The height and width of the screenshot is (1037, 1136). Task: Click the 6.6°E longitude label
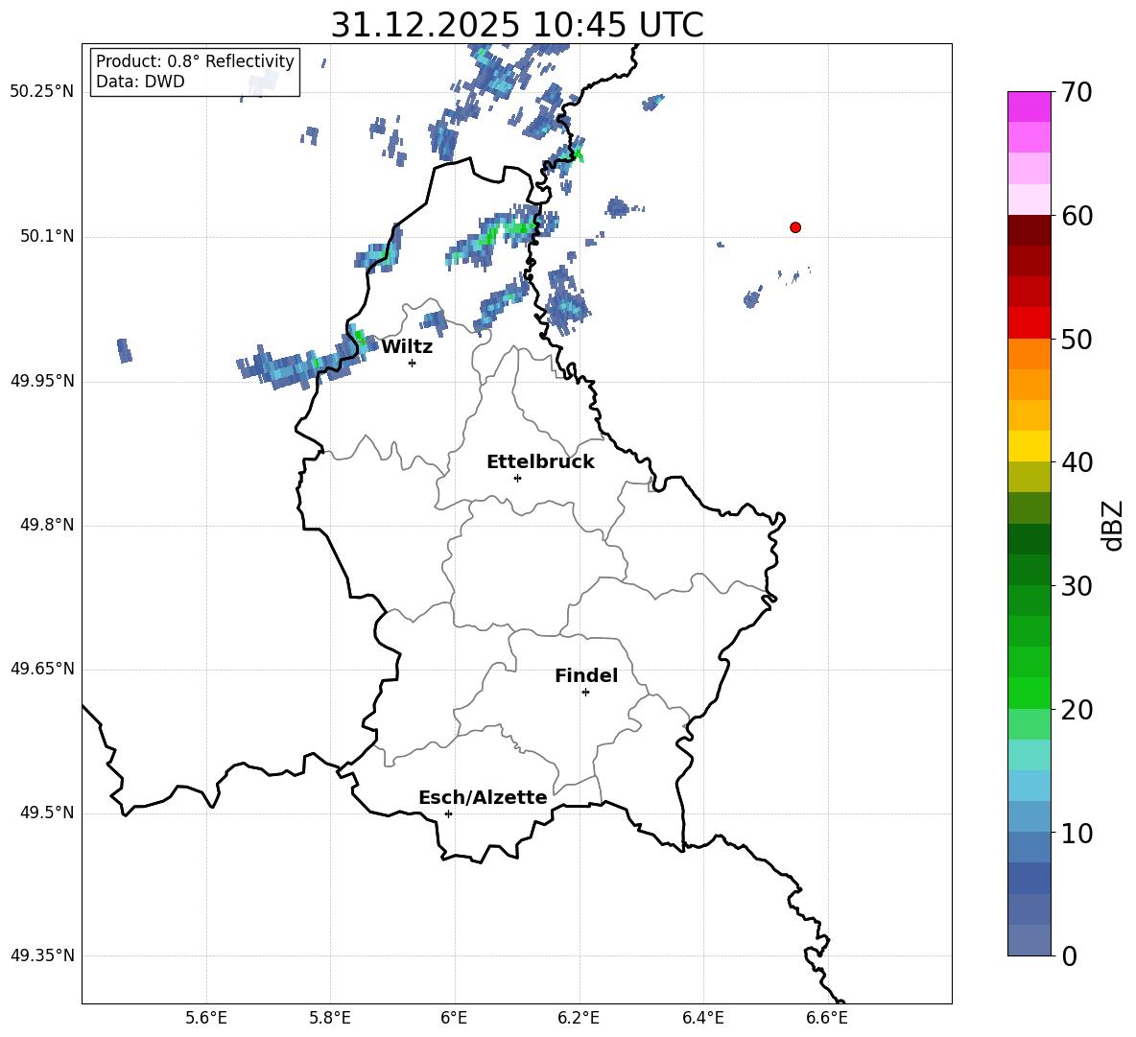pyautogui.click(x=827, y=1018)
